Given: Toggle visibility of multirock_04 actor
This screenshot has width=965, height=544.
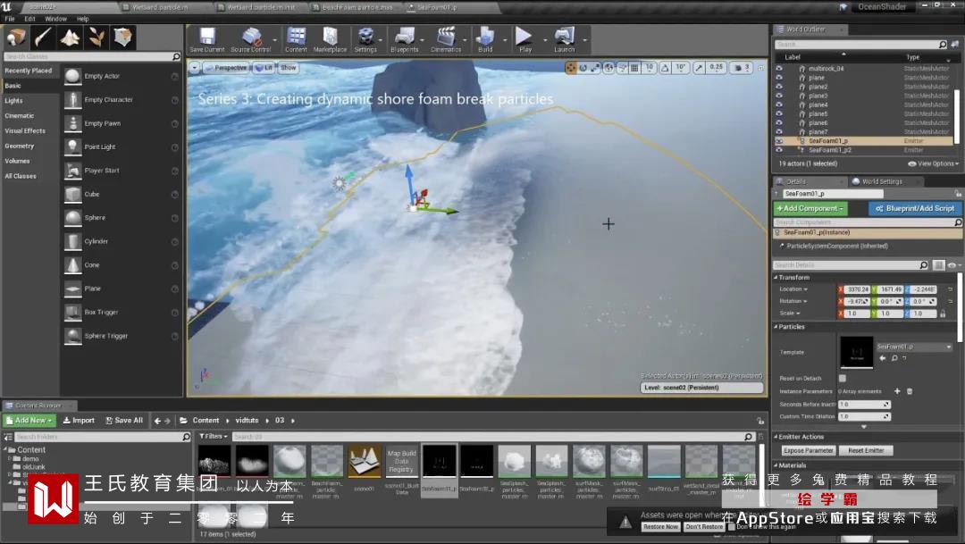Looking at the screenshot, I should point(779,68).
